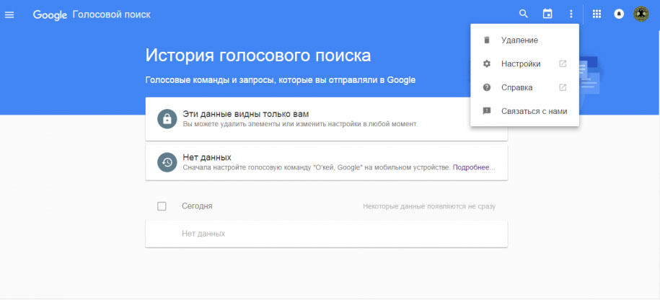The width and height of the screenshot is (660, 300).
Task: Tick the Сегодня checkbox
Action: click(x=162, y=206)
